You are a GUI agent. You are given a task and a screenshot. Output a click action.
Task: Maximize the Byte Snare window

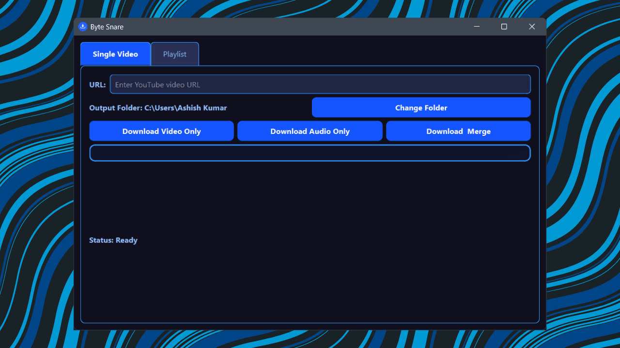tap(504, 27)
